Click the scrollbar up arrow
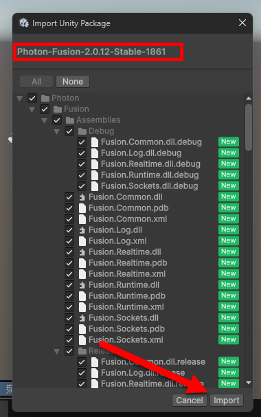Viewport: 261px width, 417px height. click(x=249, y=98)
